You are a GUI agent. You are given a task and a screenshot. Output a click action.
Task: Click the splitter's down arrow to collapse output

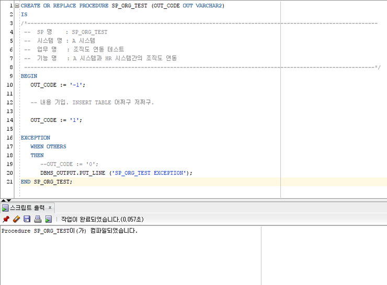8,200
